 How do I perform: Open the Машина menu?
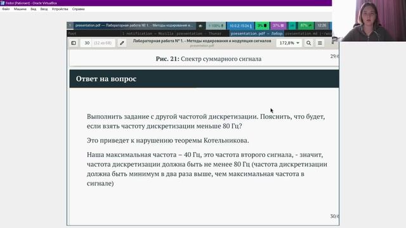tap(20, 9)
